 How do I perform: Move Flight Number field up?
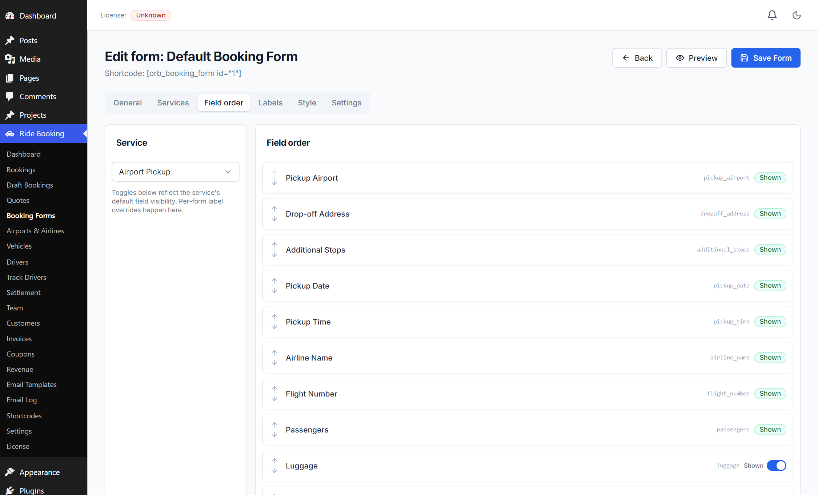pos(274,389)
